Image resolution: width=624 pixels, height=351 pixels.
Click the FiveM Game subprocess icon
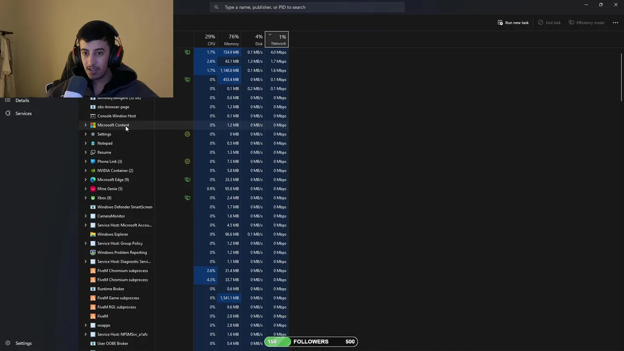point(93,298)
